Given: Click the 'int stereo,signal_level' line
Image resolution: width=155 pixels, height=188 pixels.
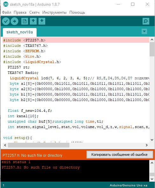Looking at the screenshot, I should pyautogui.click(x=79, y=127).
